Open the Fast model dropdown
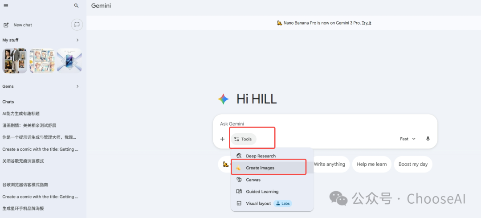 [x=408, y=139]
